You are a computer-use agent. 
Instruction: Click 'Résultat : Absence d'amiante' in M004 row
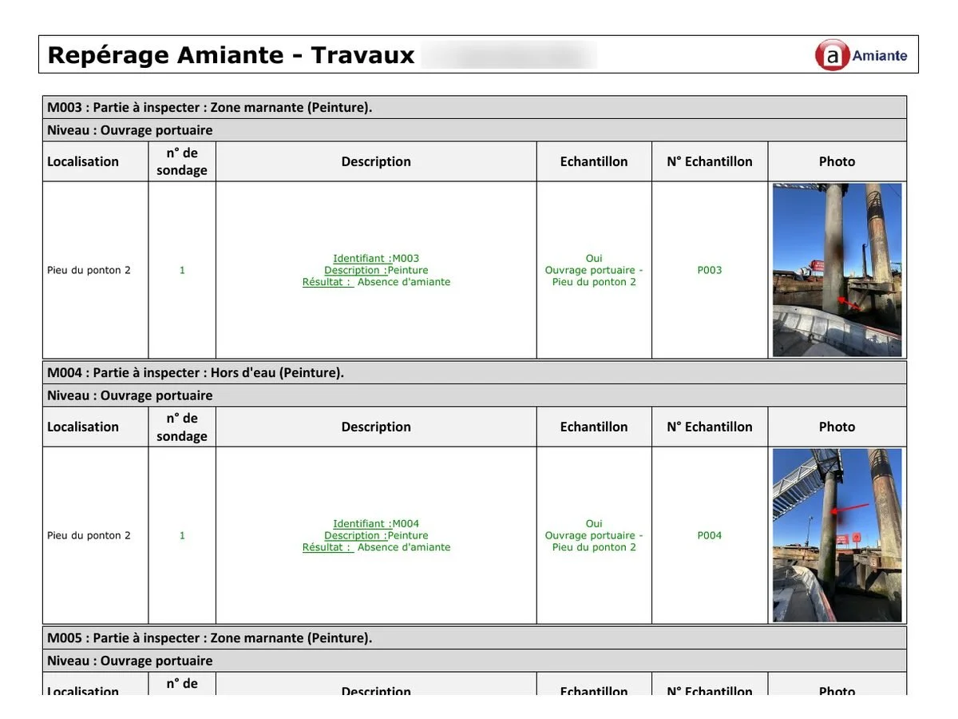376,547
